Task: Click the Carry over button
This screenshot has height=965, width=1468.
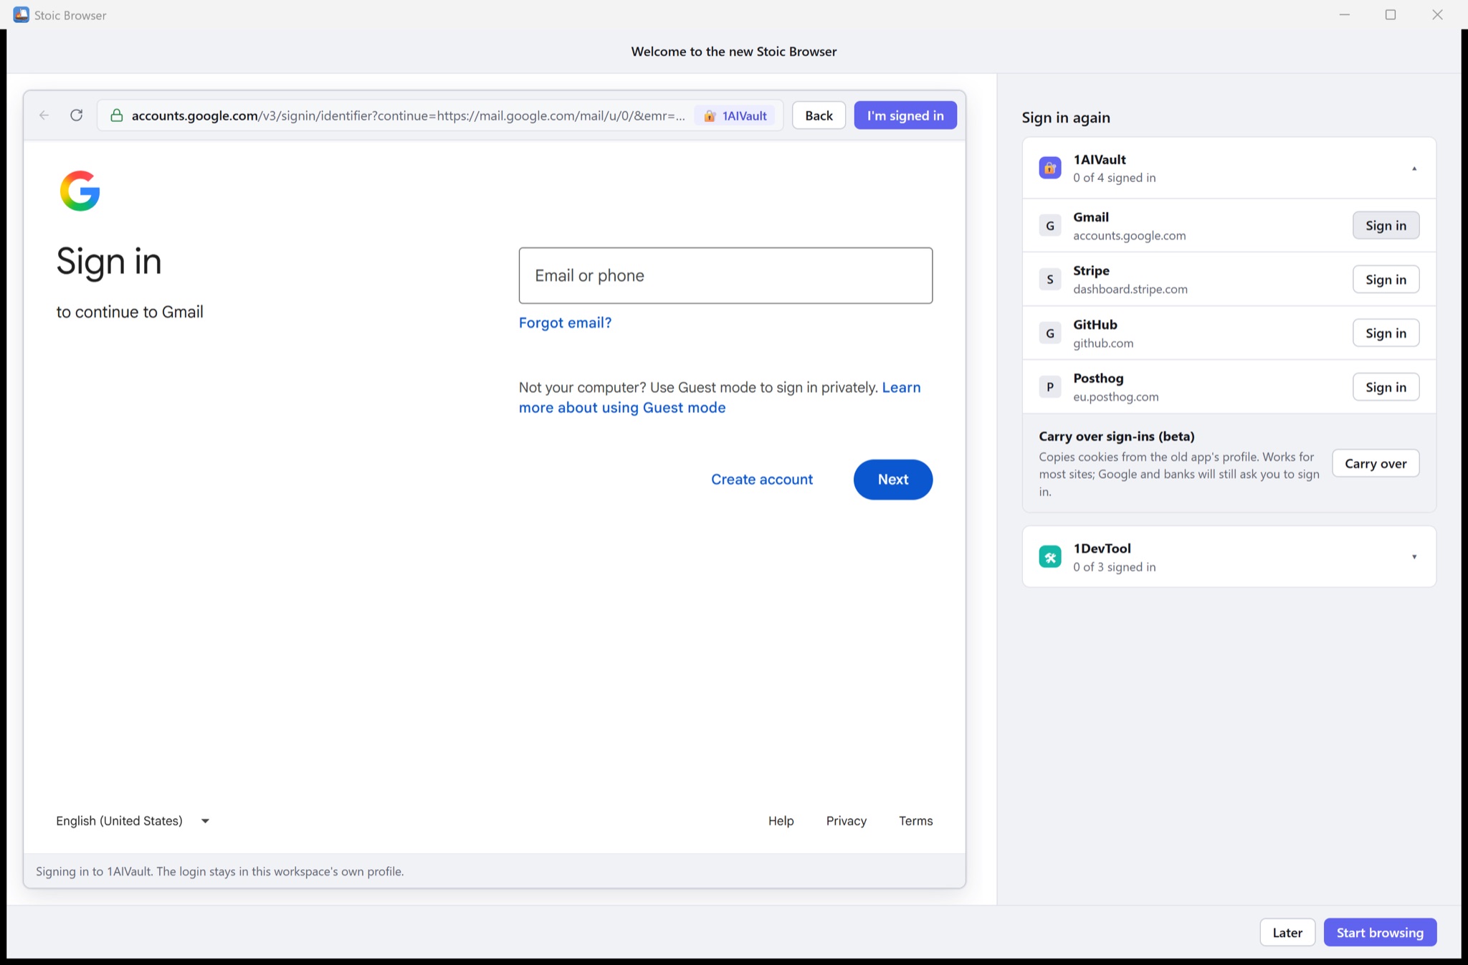Action: tap(1376, 464)
